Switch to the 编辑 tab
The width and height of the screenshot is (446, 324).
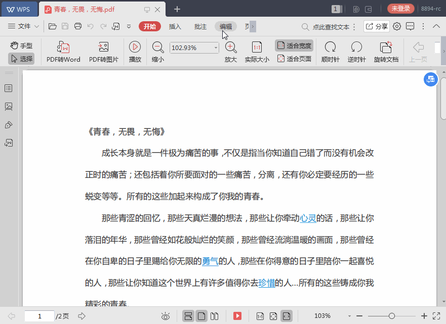(x=226, y=26)
